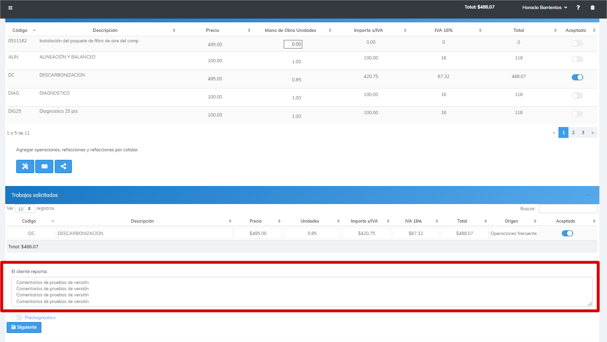Click the wrench tools add operations button
This screenshot has width=607, height=342.
point(25,166)
